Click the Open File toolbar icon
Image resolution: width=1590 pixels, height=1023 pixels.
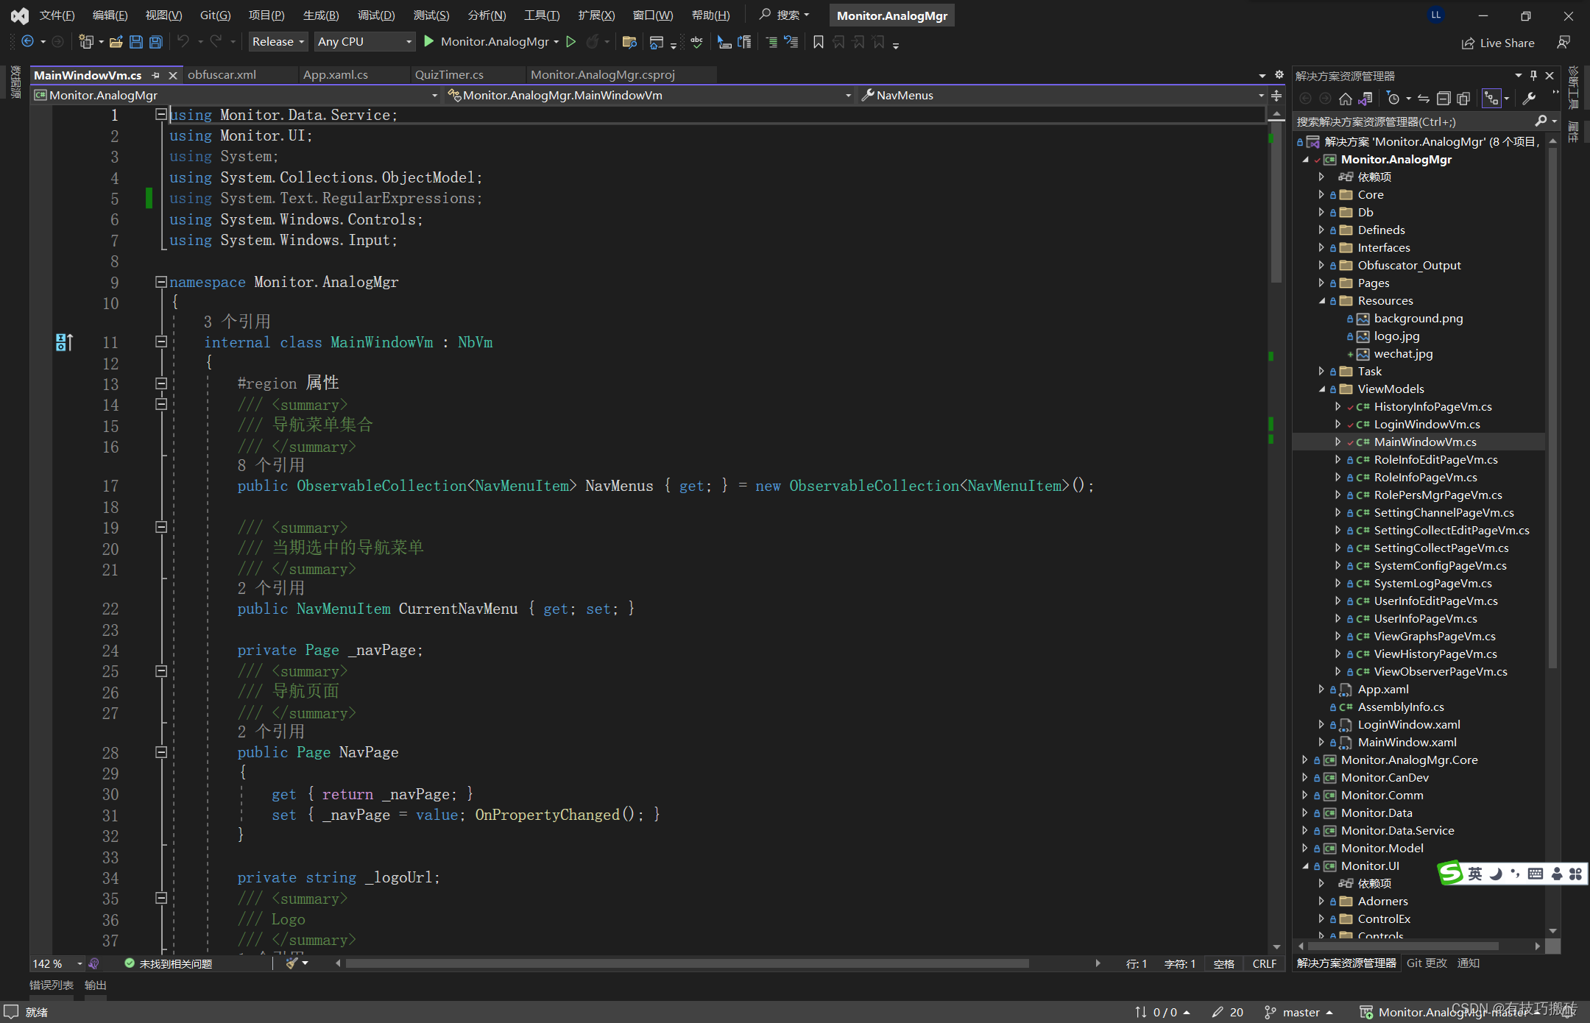tap(116, 42)
